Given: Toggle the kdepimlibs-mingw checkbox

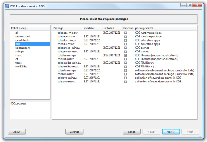Looking at the screenshot, I should 126,63.
